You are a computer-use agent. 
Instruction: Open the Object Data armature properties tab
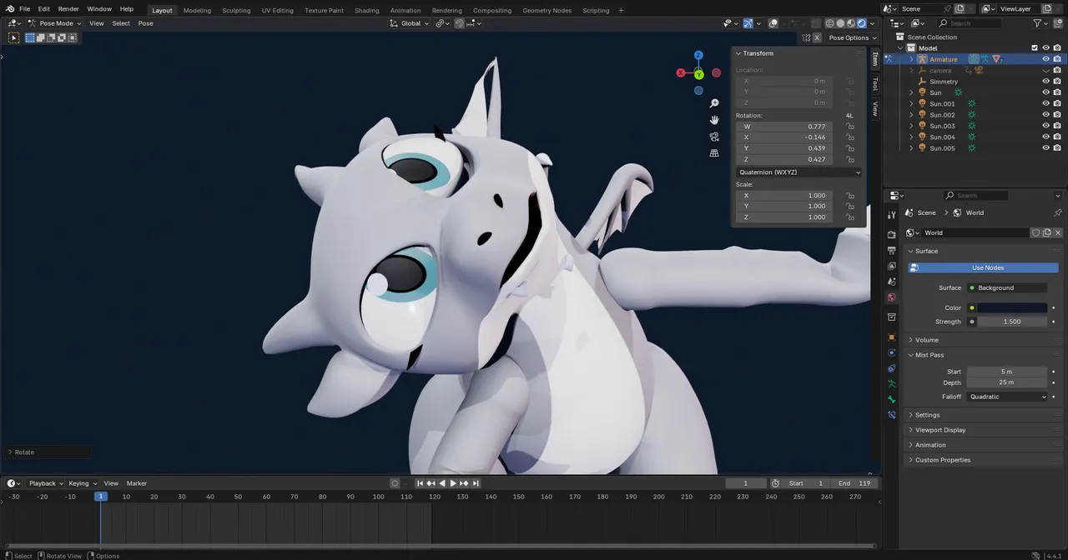coord(891,383)
